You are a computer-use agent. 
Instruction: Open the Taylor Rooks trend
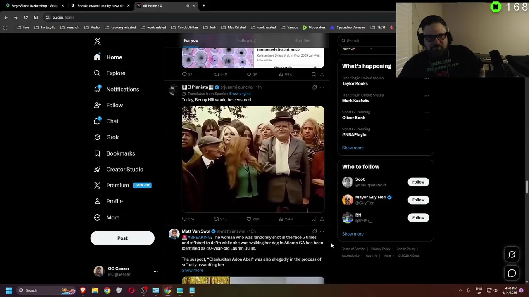point(355,83)
